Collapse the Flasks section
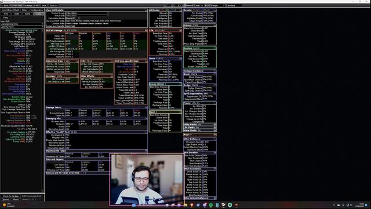 tap(215, 103)
